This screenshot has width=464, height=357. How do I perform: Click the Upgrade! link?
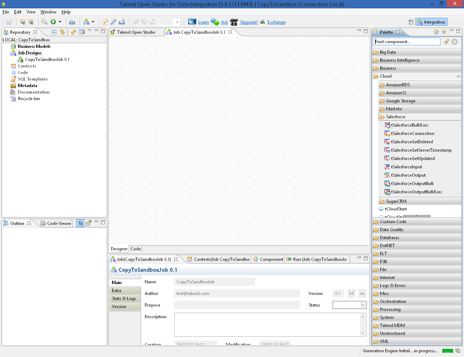pos(249,22)
